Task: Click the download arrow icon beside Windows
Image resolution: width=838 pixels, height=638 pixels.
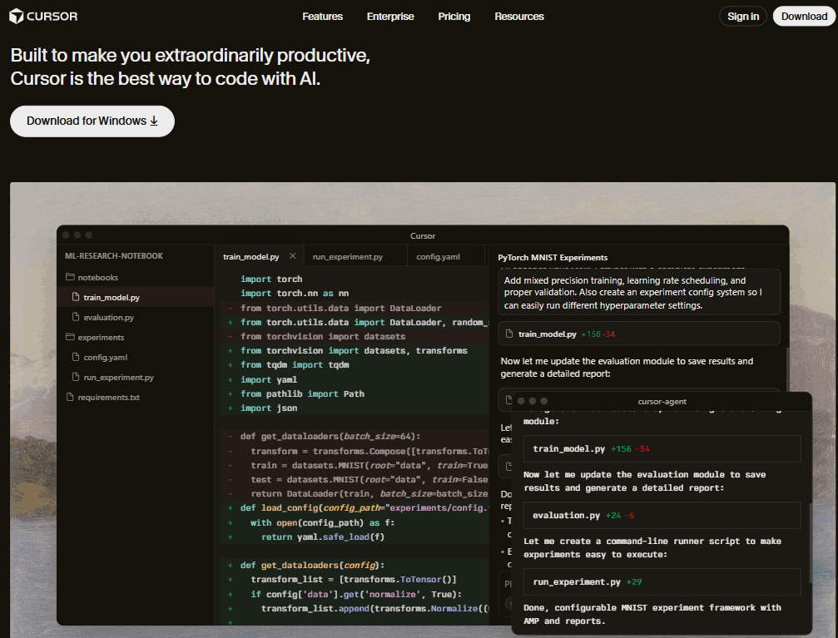Action: pos(154,121)
